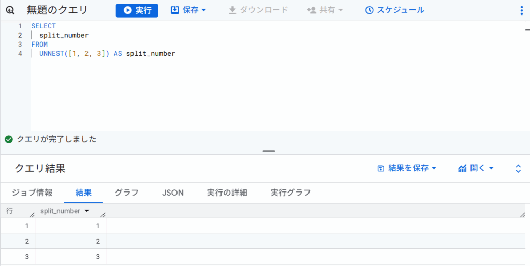Click the chart icon beside 開く
530x266 pixels.
[x=462, y=168]
